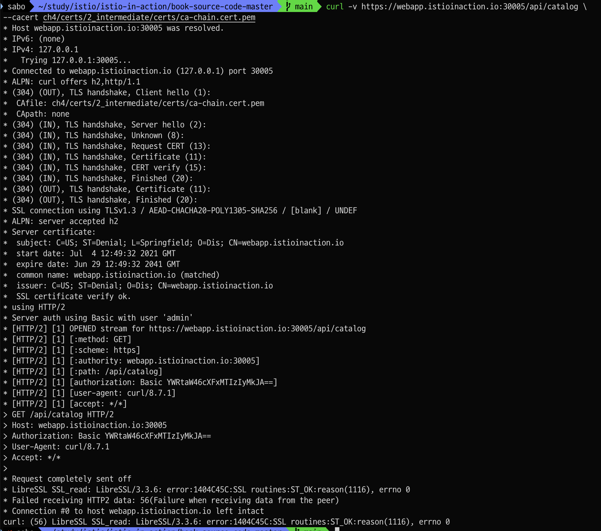Click the '[:authority: webapp.istioinaction.io:30005]' line

131,361
